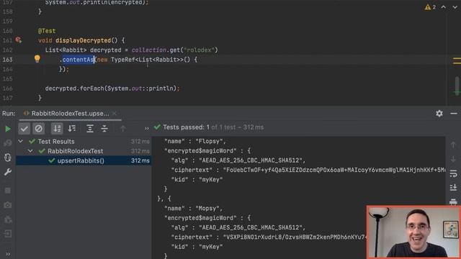Click the "Tests passed: 1" status text

click(x=186, y=127)
